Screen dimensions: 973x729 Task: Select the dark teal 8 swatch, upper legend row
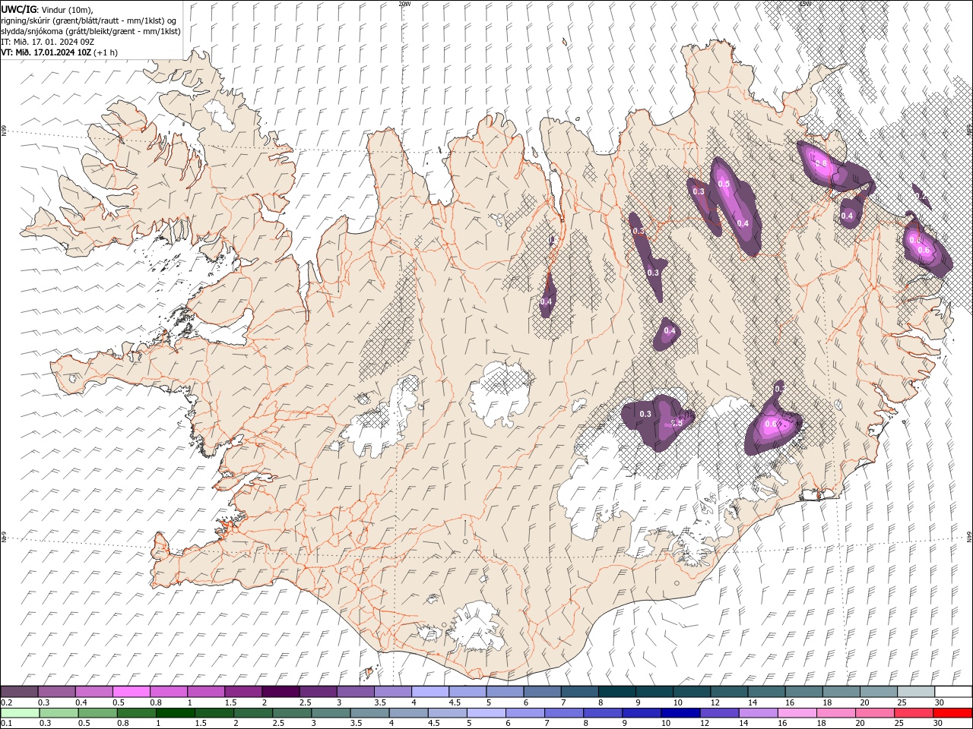616,692
